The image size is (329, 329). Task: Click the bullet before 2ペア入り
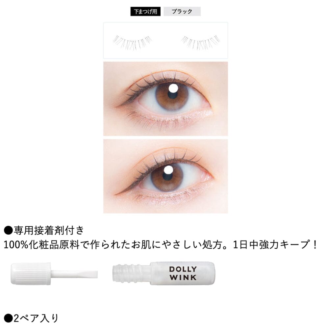click(9, 318)
